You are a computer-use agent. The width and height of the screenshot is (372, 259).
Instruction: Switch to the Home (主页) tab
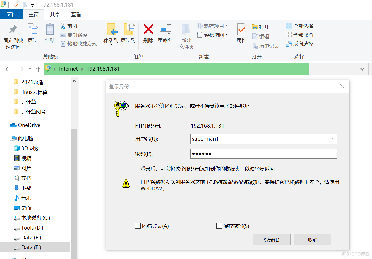pos(34,15)
